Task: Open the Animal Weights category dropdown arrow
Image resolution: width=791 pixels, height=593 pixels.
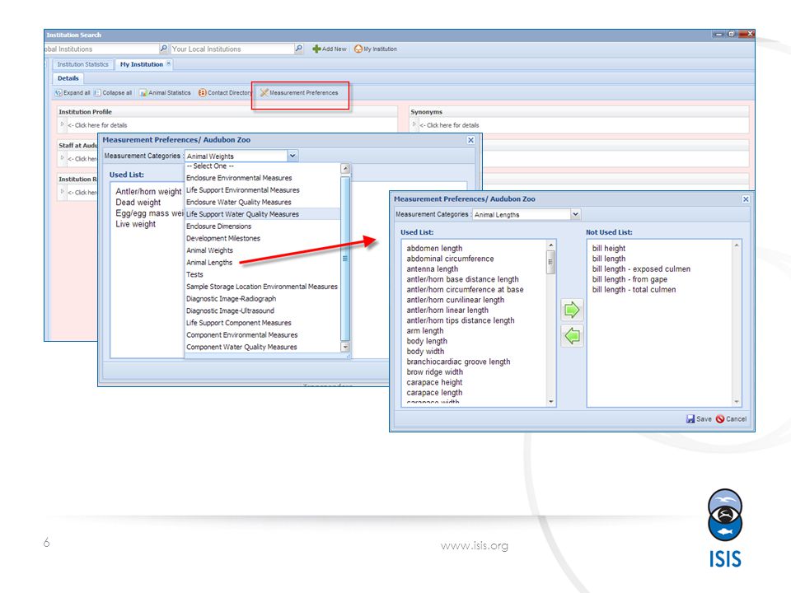Action: click(293, 156)
